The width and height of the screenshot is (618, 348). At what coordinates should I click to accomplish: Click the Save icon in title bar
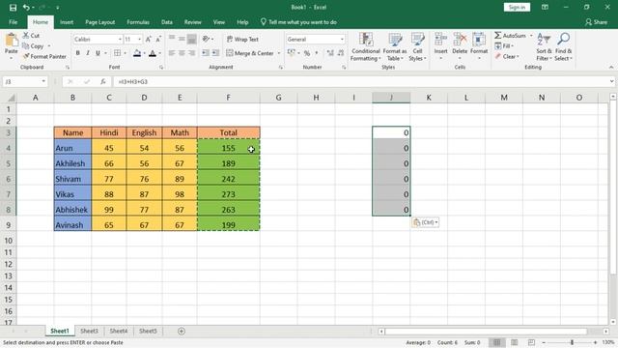click(13, 8)
